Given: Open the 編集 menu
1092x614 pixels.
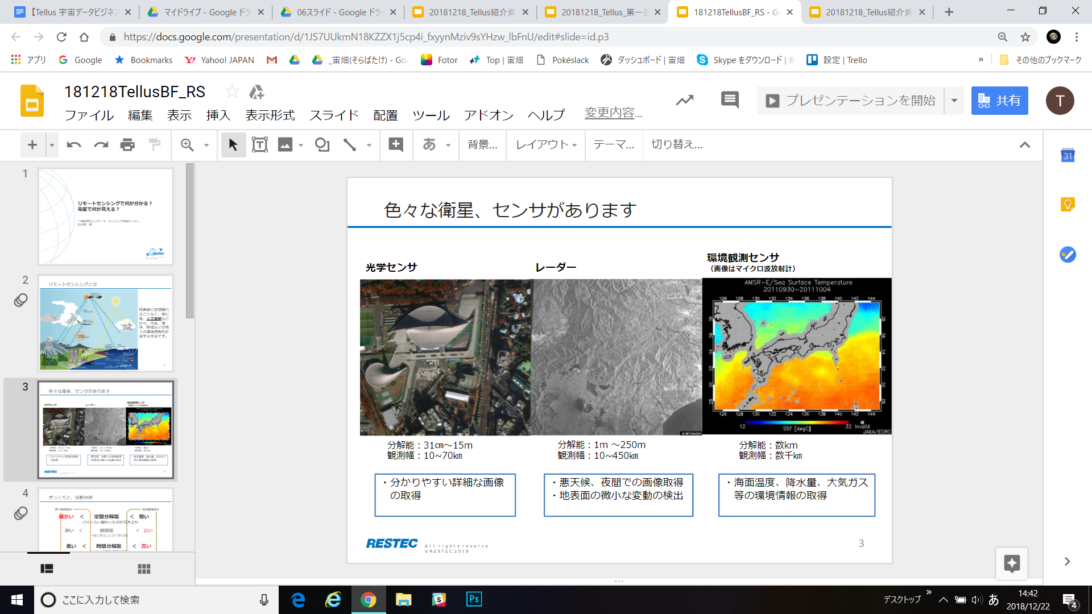Looking at the screenshot, I should click(x=140, y=115).
